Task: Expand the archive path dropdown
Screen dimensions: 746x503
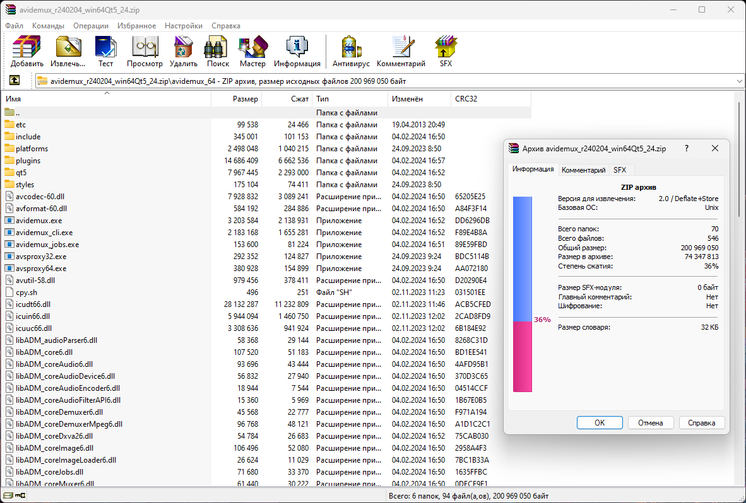Action: (739, 81)
